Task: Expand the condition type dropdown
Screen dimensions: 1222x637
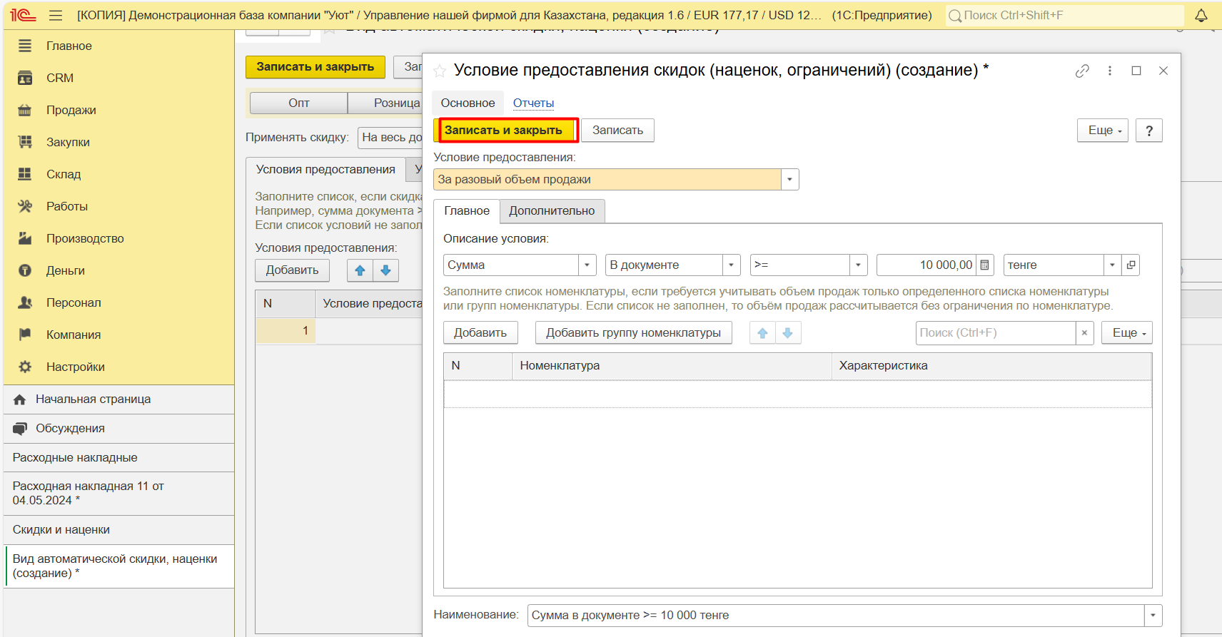Action: pyautogui.click(x=789, y=180)
